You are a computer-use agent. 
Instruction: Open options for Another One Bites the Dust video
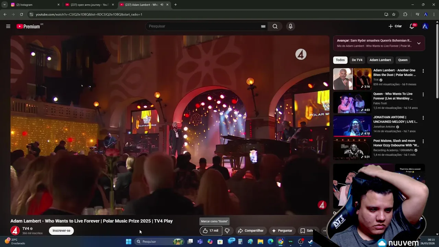click(423, 71)
